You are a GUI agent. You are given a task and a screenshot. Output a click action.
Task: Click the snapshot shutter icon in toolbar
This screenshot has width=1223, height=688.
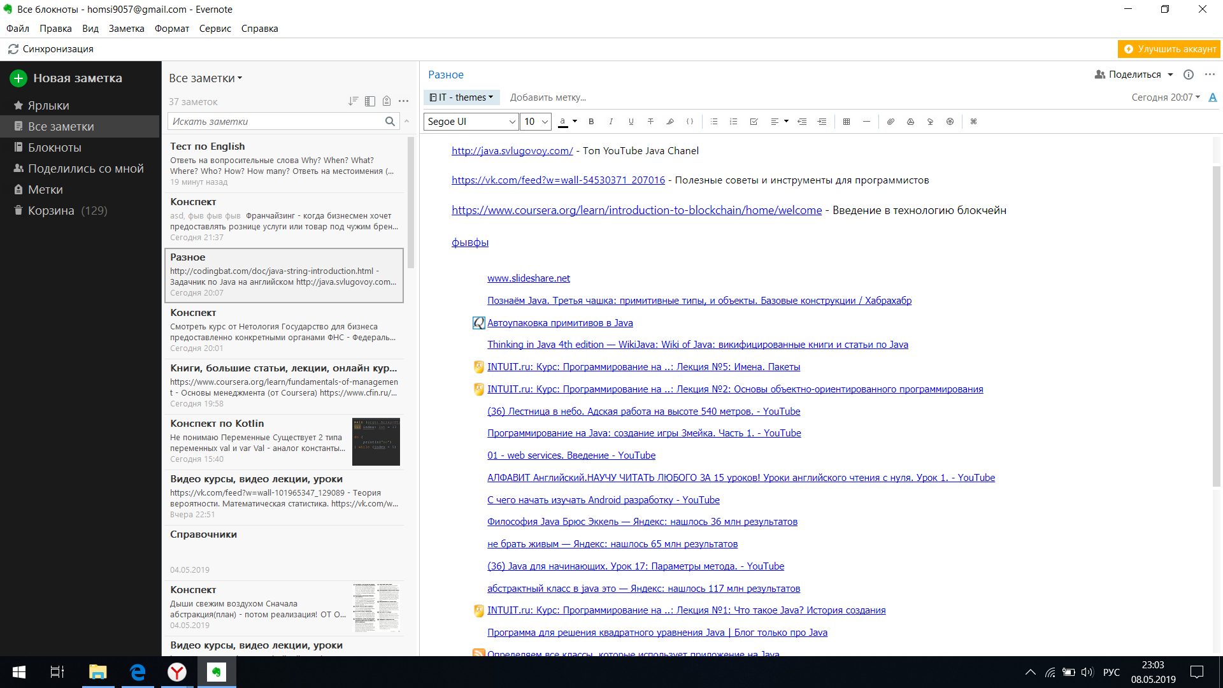pyautogui.click(x=950, y=122)
